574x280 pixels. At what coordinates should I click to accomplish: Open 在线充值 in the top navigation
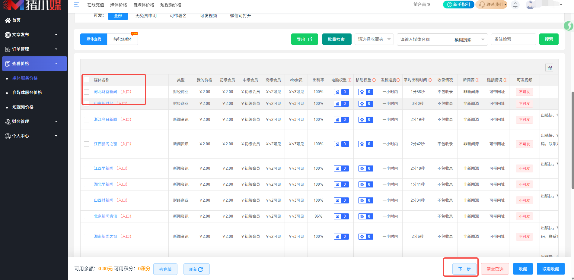(95, 5)
